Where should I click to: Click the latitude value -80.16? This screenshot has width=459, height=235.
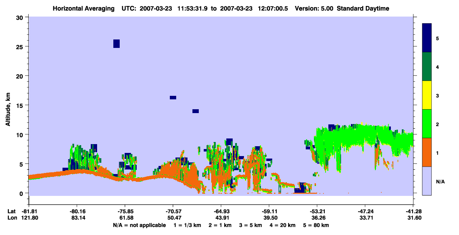pos(77,211)
